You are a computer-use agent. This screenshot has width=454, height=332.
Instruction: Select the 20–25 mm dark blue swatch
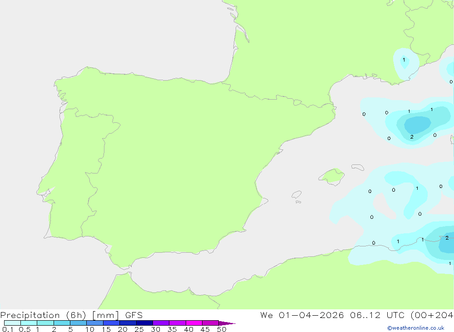tap(128, 323)
